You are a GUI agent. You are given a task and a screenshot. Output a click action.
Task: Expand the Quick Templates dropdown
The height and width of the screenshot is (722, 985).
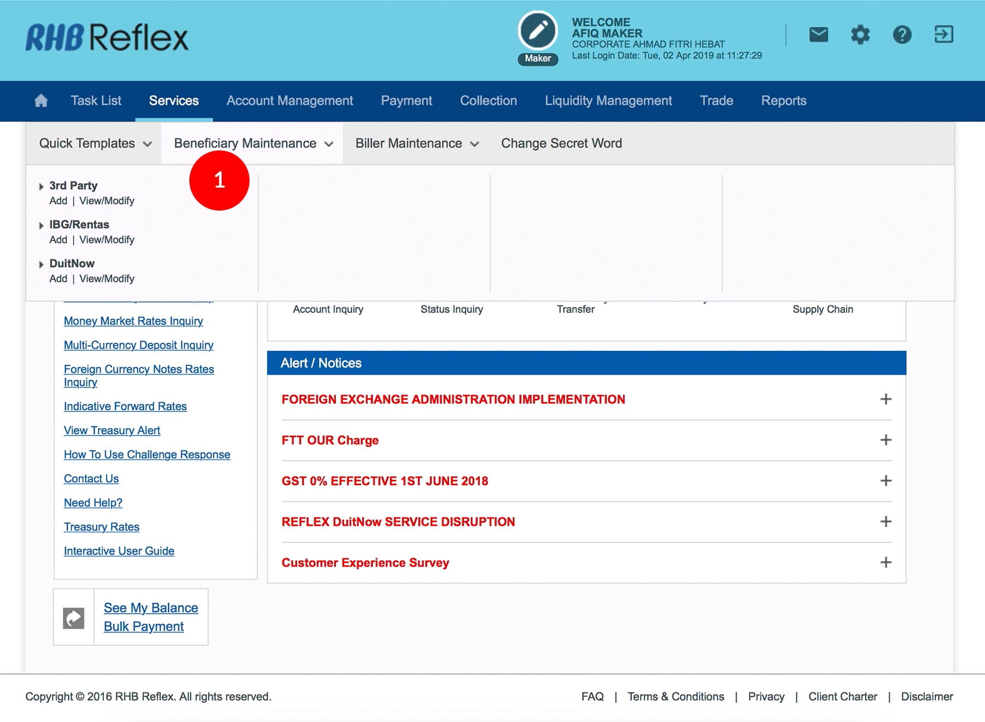point(95,143)
